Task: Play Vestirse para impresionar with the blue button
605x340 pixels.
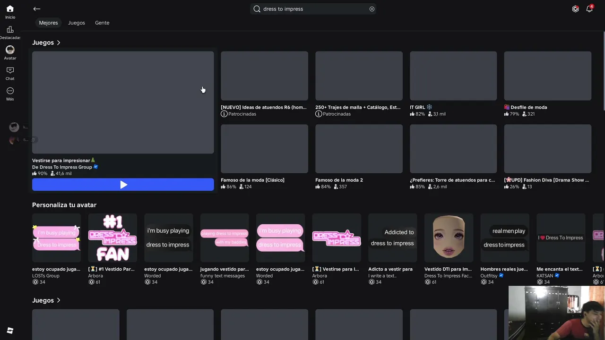Action: click(123, 185)
